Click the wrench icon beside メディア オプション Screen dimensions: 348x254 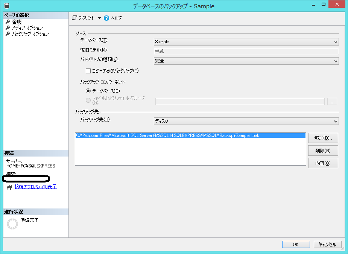click(8, 27)
